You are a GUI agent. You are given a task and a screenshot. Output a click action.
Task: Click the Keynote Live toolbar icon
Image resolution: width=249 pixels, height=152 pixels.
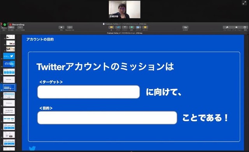[70, 27]
